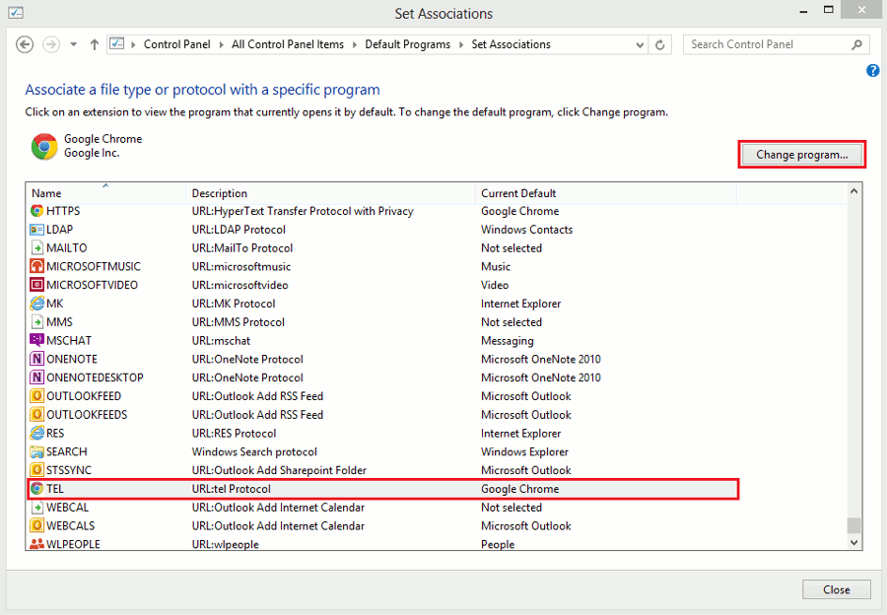The width and height of the screenshot is (887, 615).
Task: Click the OUTLOOKFEEDS Outlook icon
Action: click(36, 415)
